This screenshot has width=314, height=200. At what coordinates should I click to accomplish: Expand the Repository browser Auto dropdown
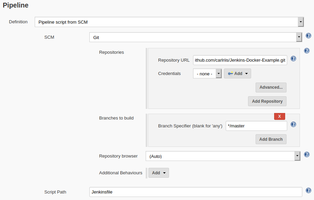point(297,156)
